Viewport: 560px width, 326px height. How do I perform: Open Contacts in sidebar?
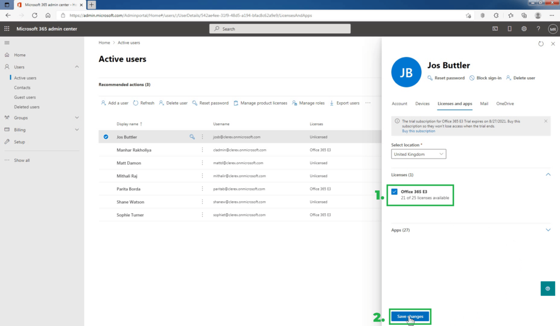22,88
